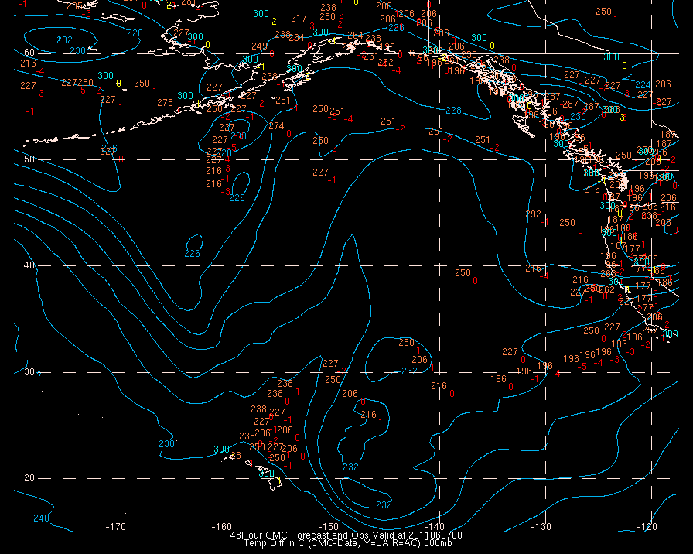Click the red 249 observation value
The height and width of the screenshot is (554, 693).
click(259, 46)
